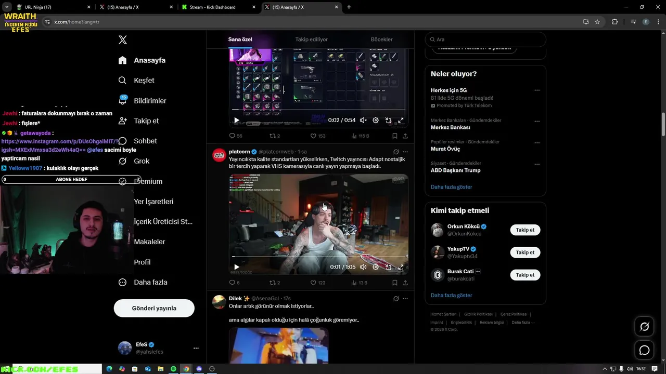Unmute the top video with 0:54 length
Screen dimensions: 666x374
[363, 121]
